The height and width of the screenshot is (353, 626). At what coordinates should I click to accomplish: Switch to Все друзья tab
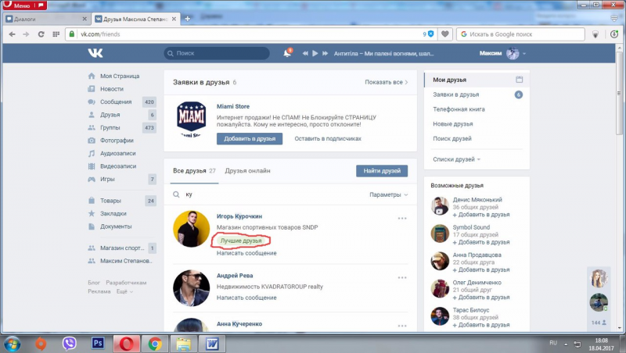(x=194, y=171)
